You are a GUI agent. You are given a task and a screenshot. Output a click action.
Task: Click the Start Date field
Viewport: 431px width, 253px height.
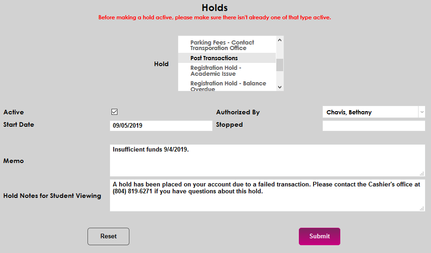pyautogui.click(x=161, y=125)
